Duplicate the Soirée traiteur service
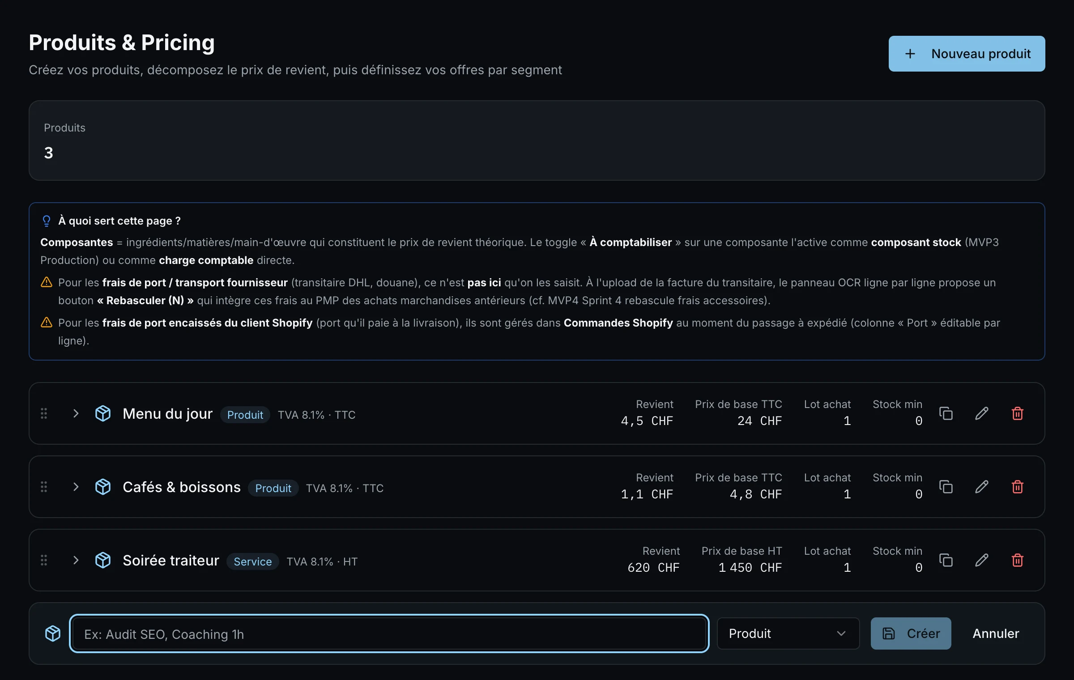1074x680 pixels. [946, 560]
